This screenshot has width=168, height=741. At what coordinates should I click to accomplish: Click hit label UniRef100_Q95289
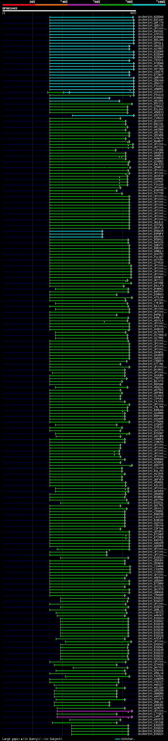click(x=151, y=690)
